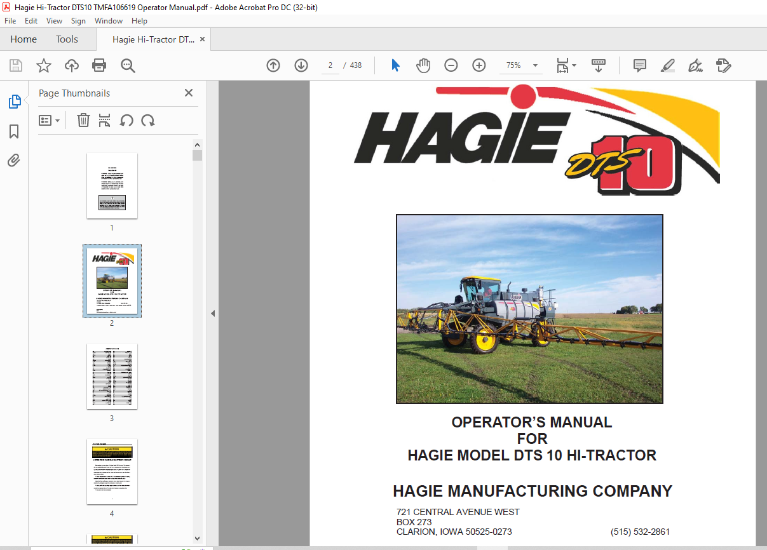Zoom out with the minus icon

click(x=451, y=65)
